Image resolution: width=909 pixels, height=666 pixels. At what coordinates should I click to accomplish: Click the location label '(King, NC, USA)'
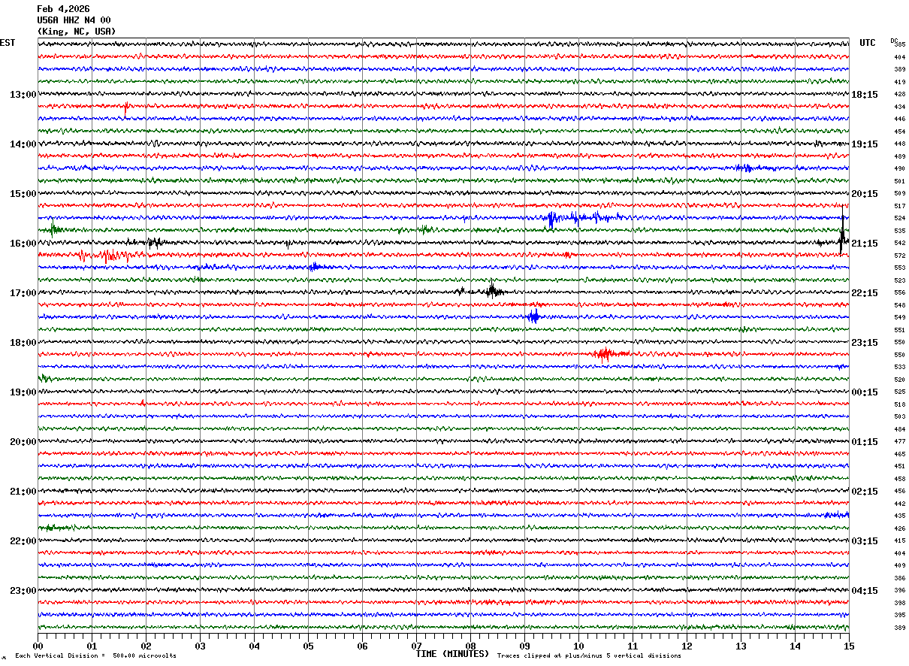[x=77, y=32]
